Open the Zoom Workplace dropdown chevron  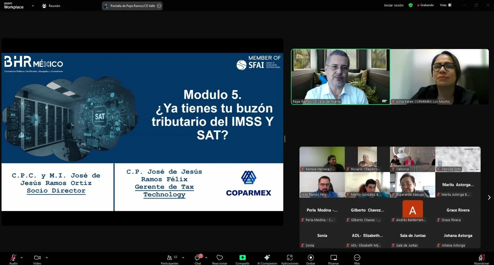[33, 6]
